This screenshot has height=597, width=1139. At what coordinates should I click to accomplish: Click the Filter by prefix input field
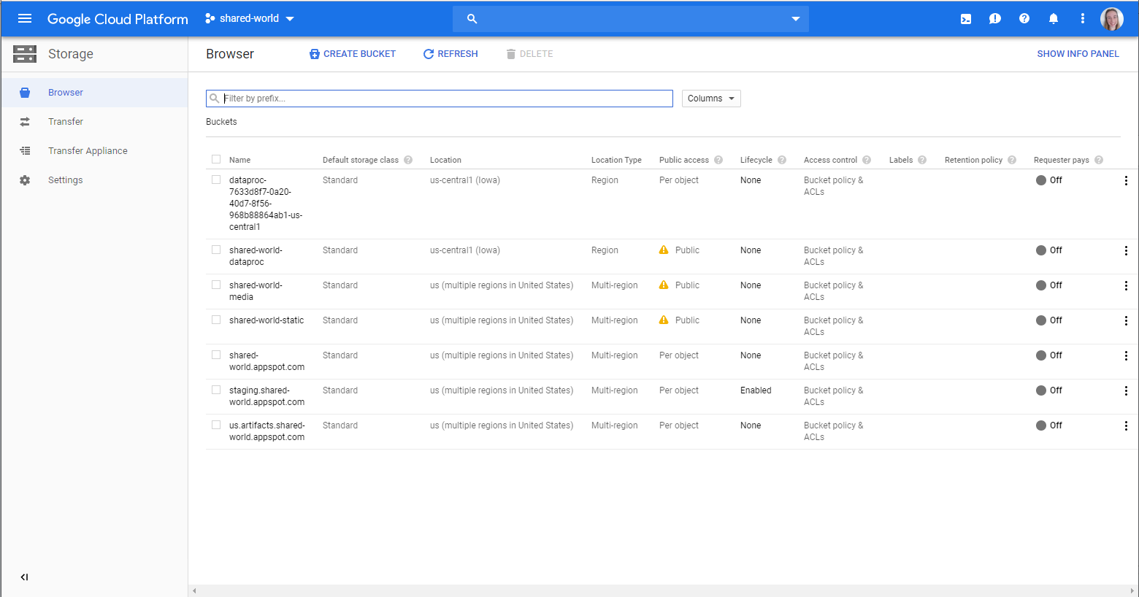click(x=440, y=99)
